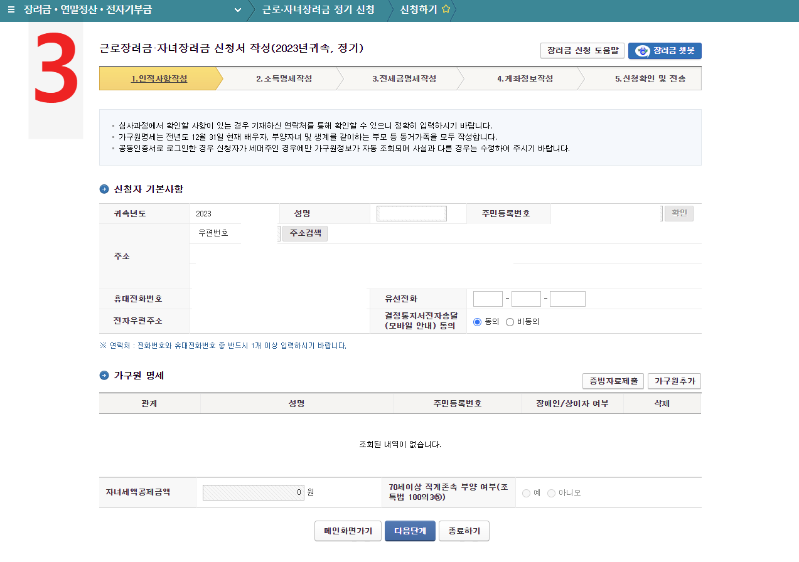The width and height of the screenshot is (799, 562).
Task: Submit documents via 증빙자료제출
Action: click(613, 381)
